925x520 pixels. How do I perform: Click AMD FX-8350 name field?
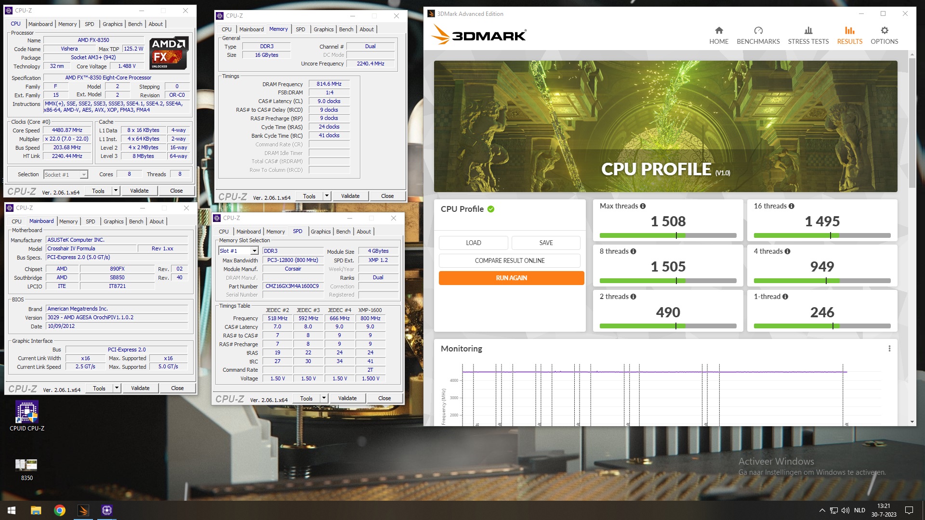point(93,40)
